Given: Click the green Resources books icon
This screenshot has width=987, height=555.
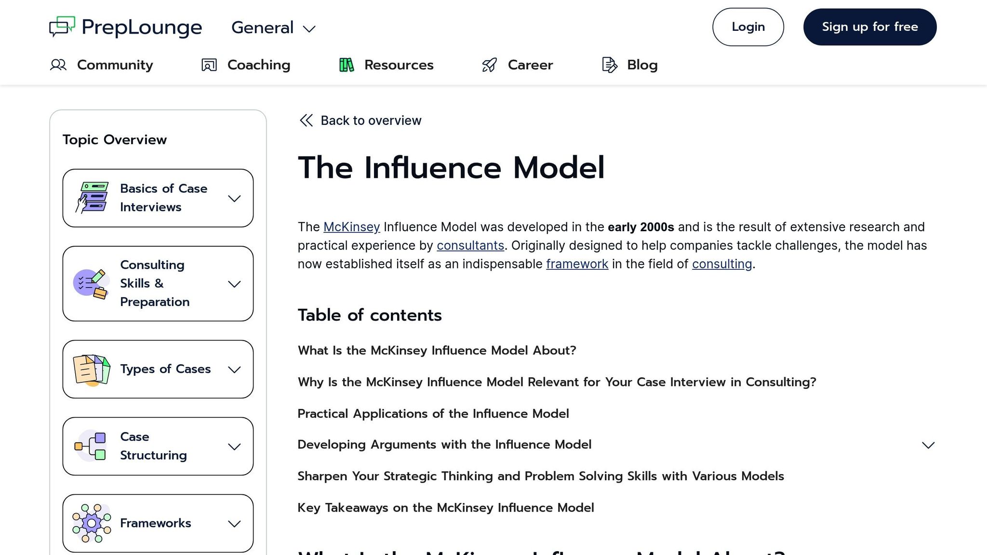Looking at the screenshot, I should click(x=347, y=65).
